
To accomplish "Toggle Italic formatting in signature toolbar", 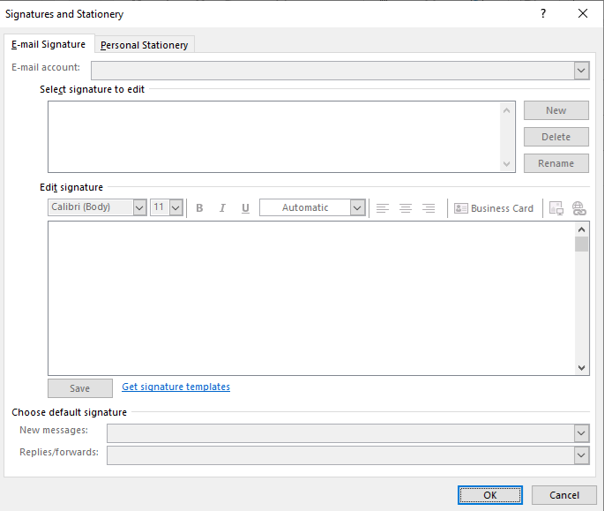I will pos(222,208).
